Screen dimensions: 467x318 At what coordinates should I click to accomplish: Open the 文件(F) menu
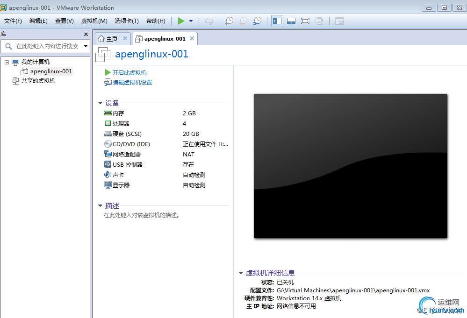tap(13, 21)
